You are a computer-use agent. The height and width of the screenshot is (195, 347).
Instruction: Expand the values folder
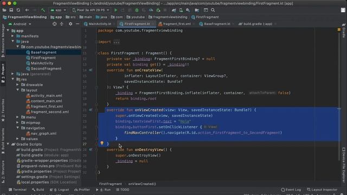coord(18,139)
